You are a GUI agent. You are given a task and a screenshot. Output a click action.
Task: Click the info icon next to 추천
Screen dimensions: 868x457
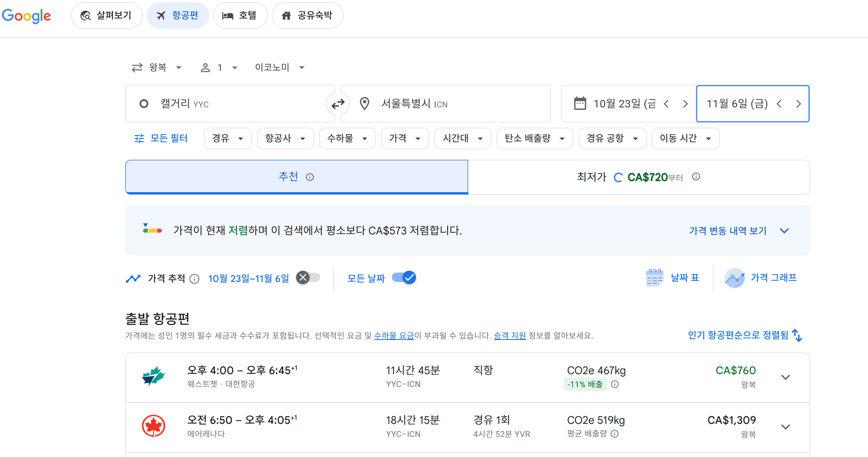310,177
